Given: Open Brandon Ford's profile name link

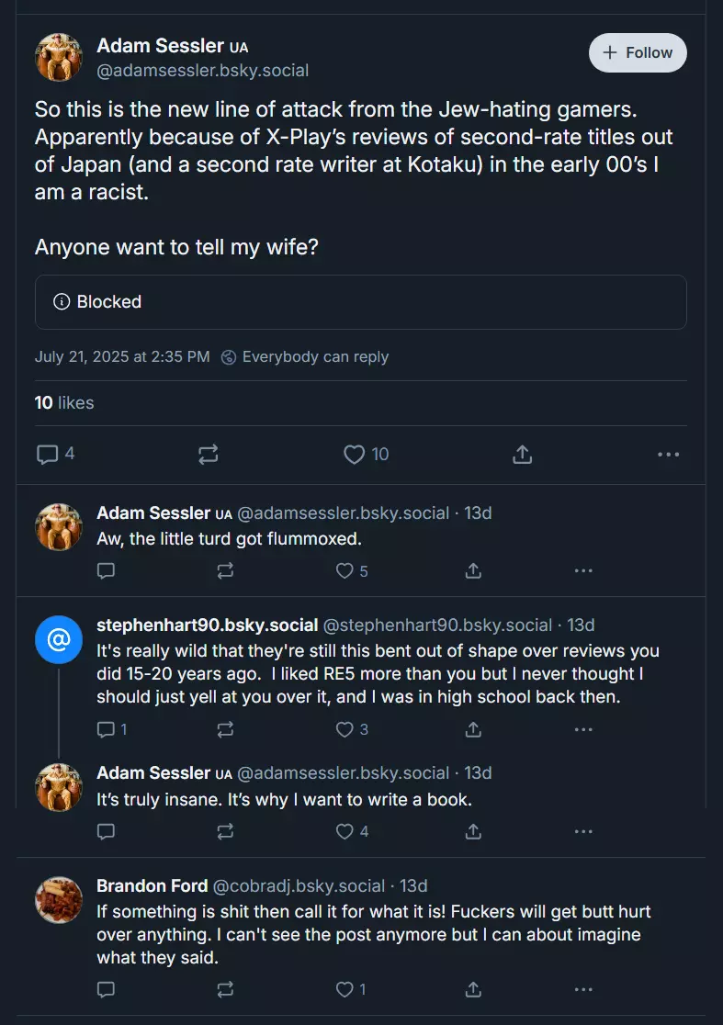Looking at the screenshot, I should (153, 885).
